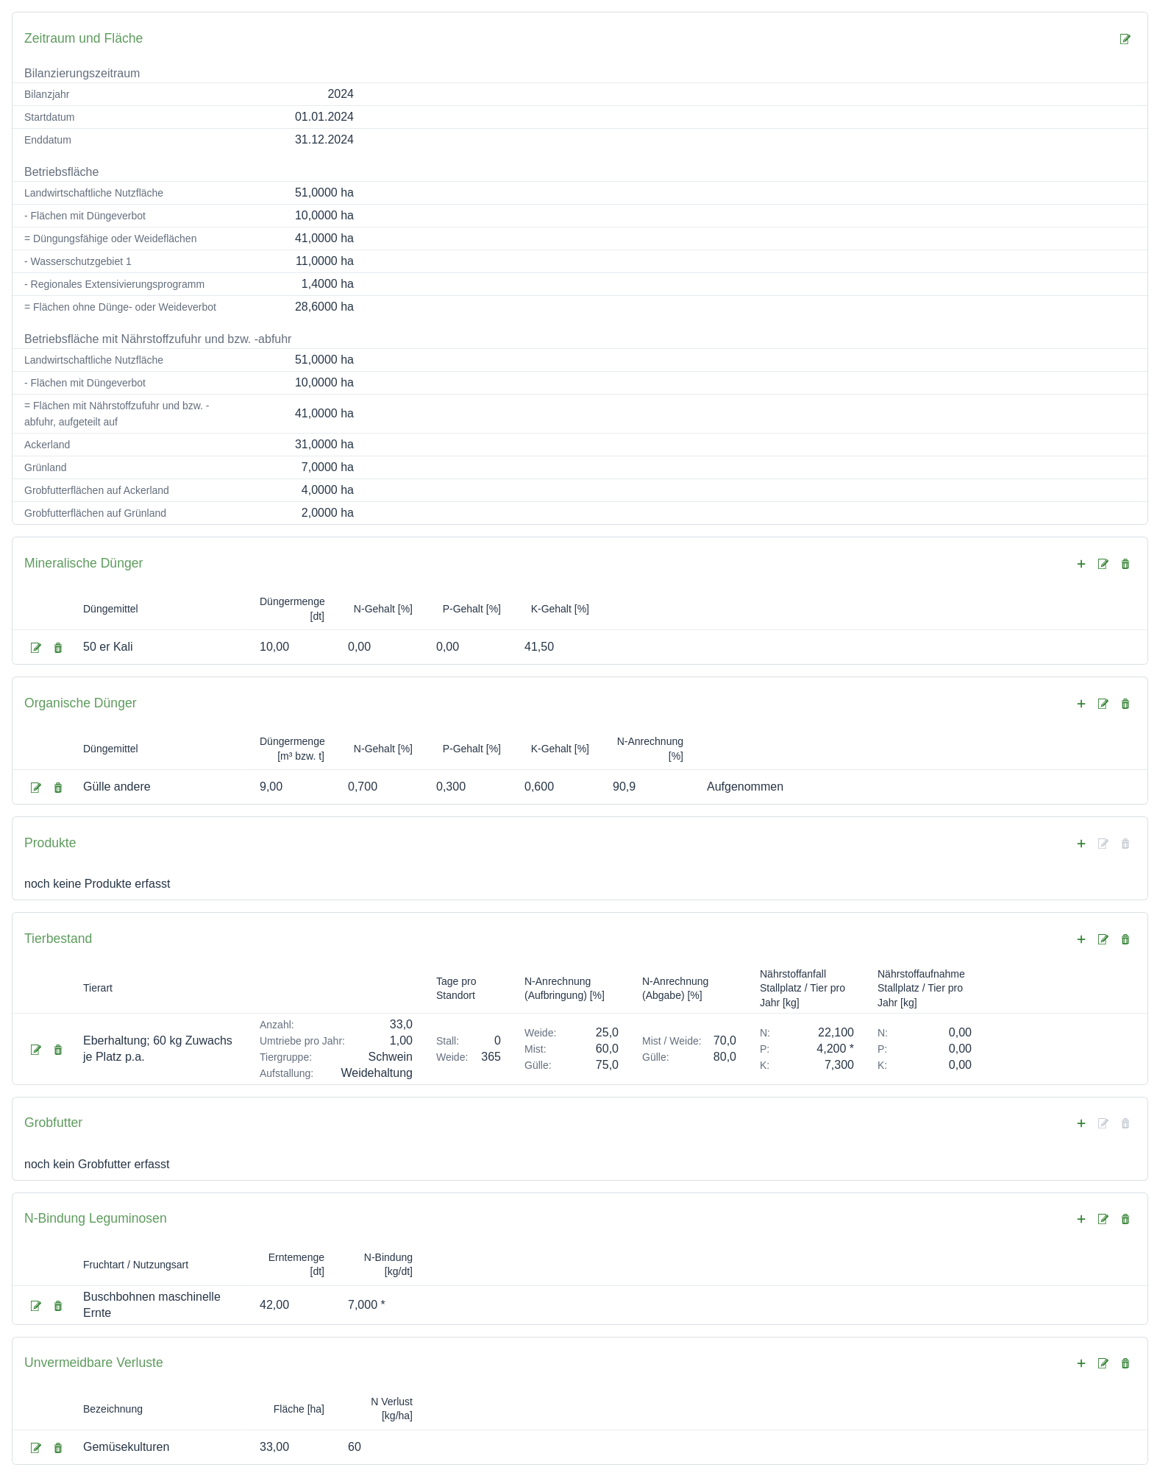Image resolution: width=1160 pixels, height=1484 pixels.
Task: Add a new Tierbestand entry
Action: 1081,939
